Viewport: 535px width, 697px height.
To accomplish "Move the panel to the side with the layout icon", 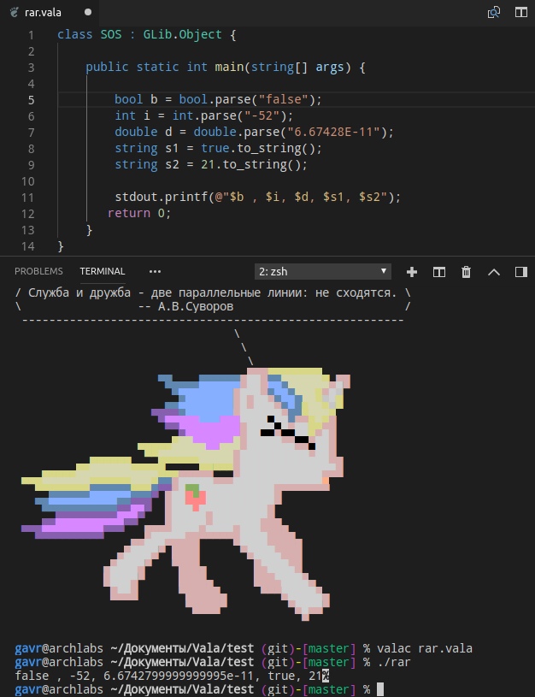I will 520,272.
